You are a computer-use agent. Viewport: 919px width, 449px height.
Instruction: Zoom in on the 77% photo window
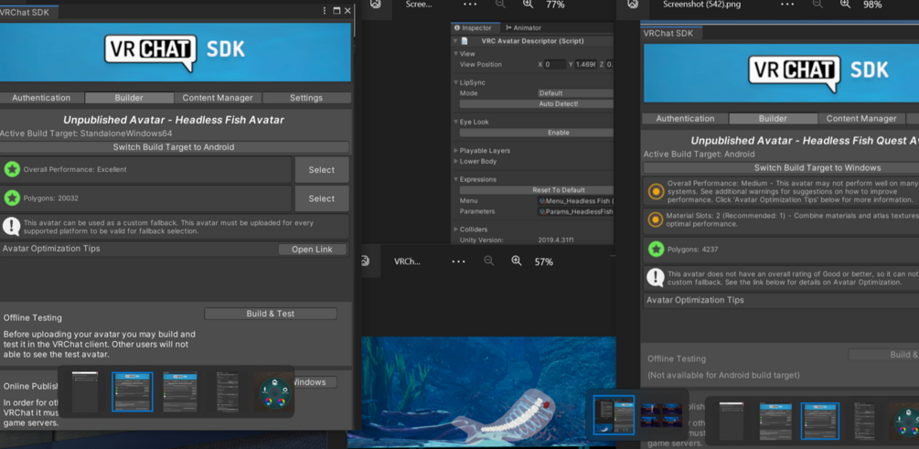point(528,4)
